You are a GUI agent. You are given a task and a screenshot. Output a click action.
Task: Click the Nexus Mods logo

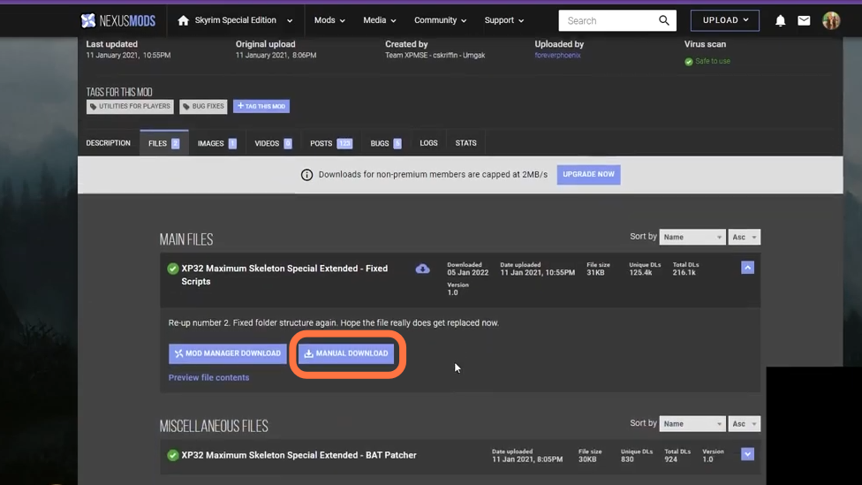[117, 20]
